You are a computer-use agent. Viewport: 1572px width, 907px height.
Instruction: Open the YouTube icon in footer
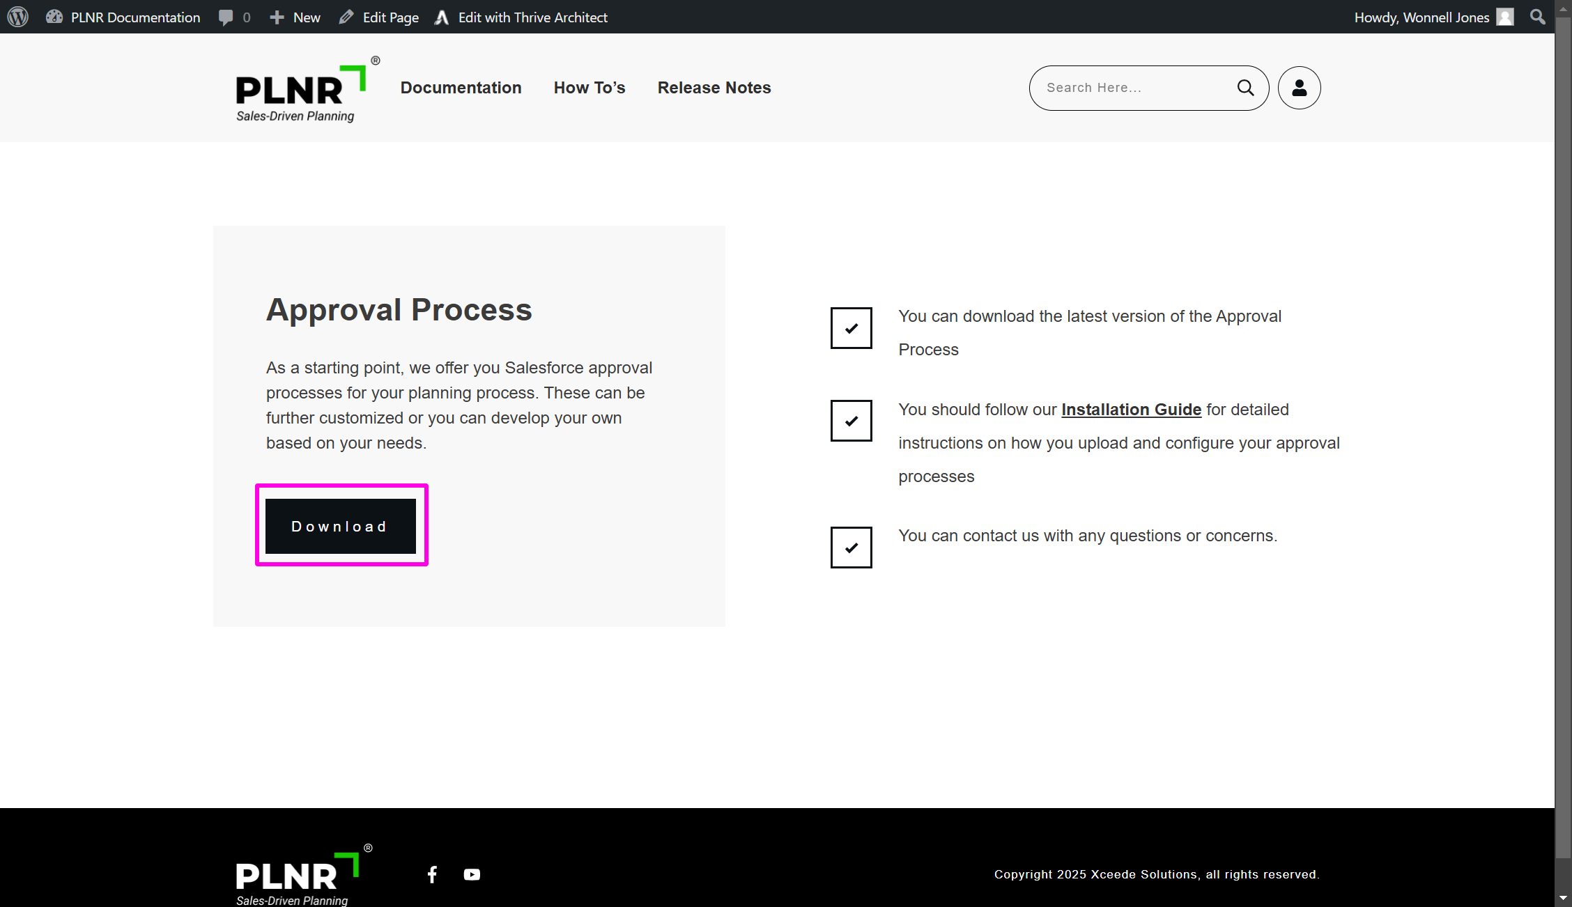coord(472,874)
